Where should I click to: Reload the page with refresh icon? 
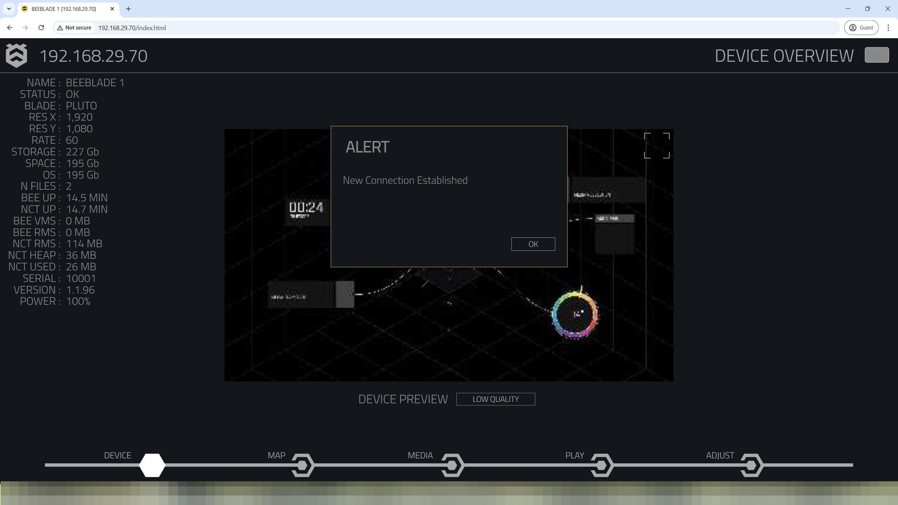[x=41, y=28]
